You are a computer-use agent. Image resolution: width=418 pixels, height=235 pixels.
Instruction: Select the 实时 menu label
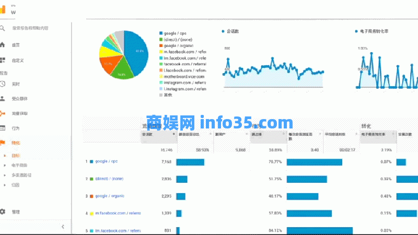point(16,84)
